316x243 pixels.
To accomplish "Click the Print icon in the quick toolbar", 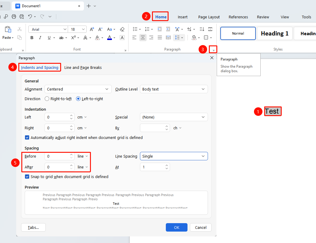I will pos(14,17).
